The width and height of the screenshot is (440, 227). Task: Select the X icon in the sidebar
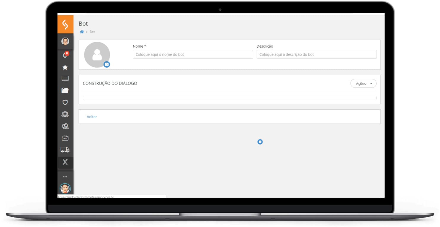click(x=65, y=162)
